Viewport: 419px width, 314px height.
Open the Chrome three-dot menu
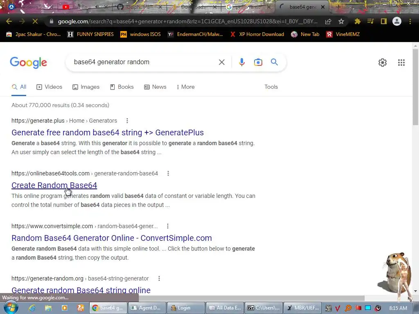[410, 21]
